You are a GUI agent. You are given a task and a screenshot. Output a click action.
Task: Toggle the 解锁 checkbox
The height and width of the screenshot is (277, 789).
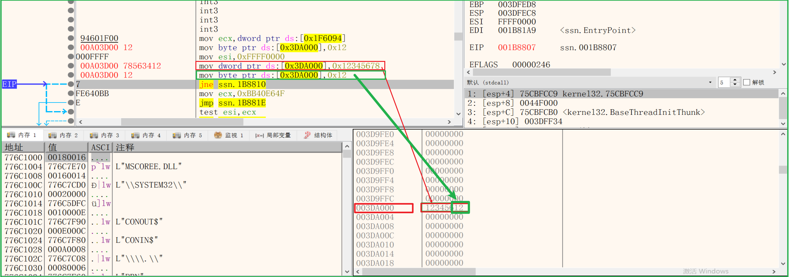coord(746,82)
